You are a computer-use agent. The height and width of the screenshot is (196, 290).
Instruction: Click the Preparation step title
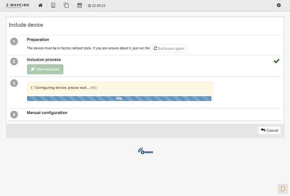tap(38, 39)
